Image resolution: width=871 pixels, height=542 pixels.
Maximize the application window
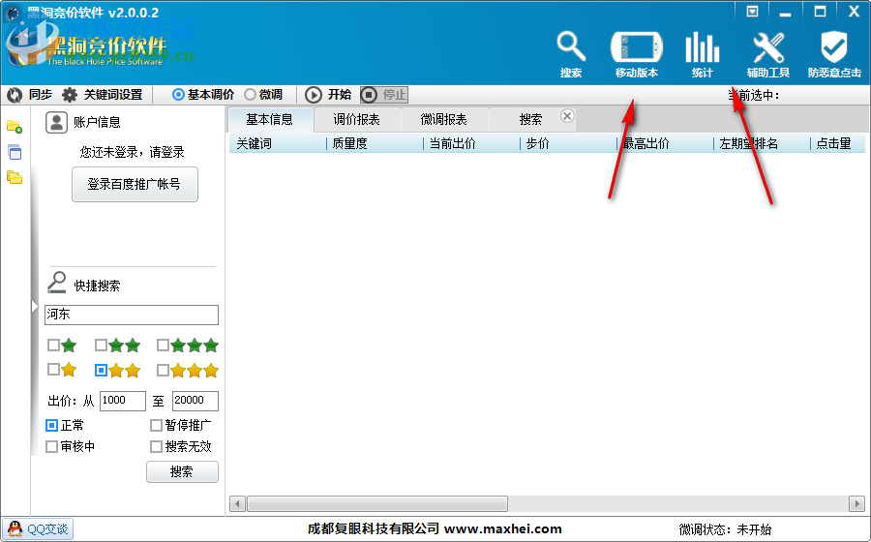tap(820, 12)
